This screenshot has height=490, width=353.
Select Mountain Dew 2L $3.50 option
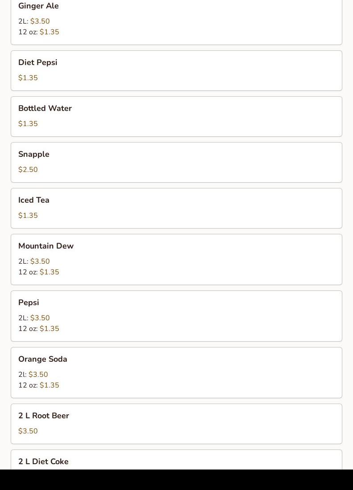click(x=40, y=261)
